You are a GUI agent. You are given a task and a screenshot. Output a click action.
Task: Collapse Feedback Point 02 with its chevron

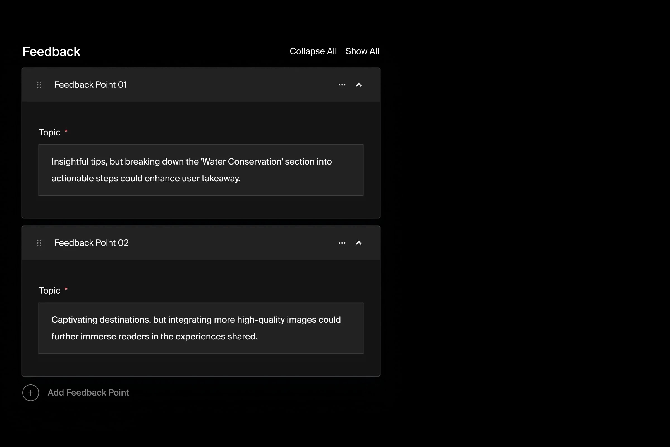359,243
